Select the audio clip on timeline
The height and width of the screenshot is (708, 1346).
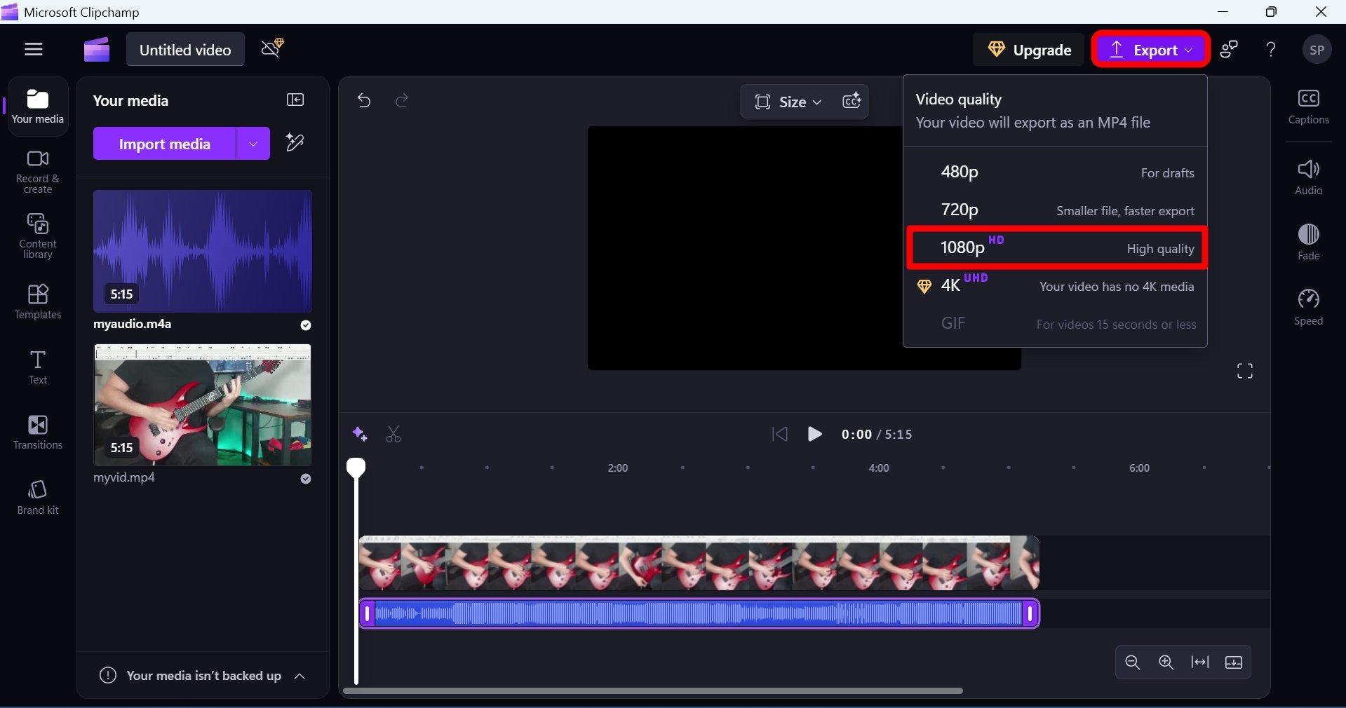point(699,614)
